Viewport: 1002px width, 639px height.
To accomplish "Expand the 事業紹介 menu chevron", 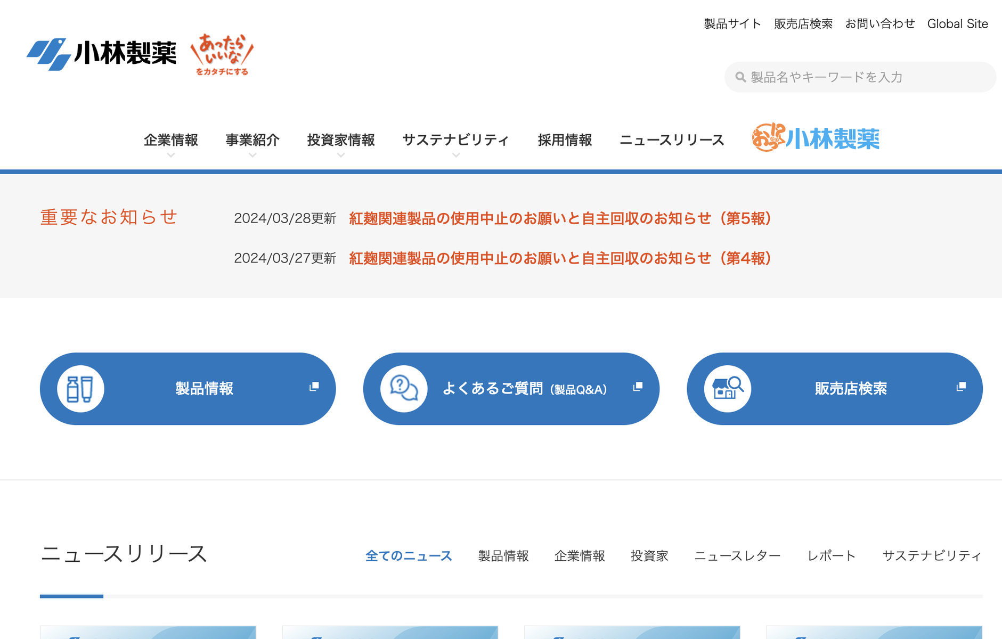I will [252, 155].
